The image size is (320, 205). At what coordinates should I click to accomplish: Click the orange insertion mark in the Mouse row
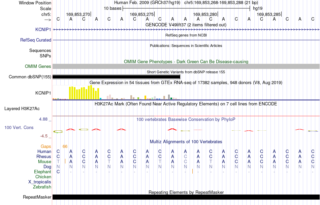point(65,161)
